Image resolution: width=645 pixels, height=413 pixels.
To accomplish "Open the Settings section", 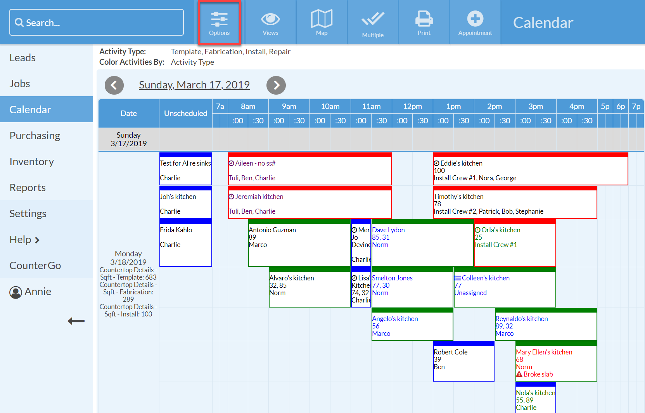I will point(28,213).
